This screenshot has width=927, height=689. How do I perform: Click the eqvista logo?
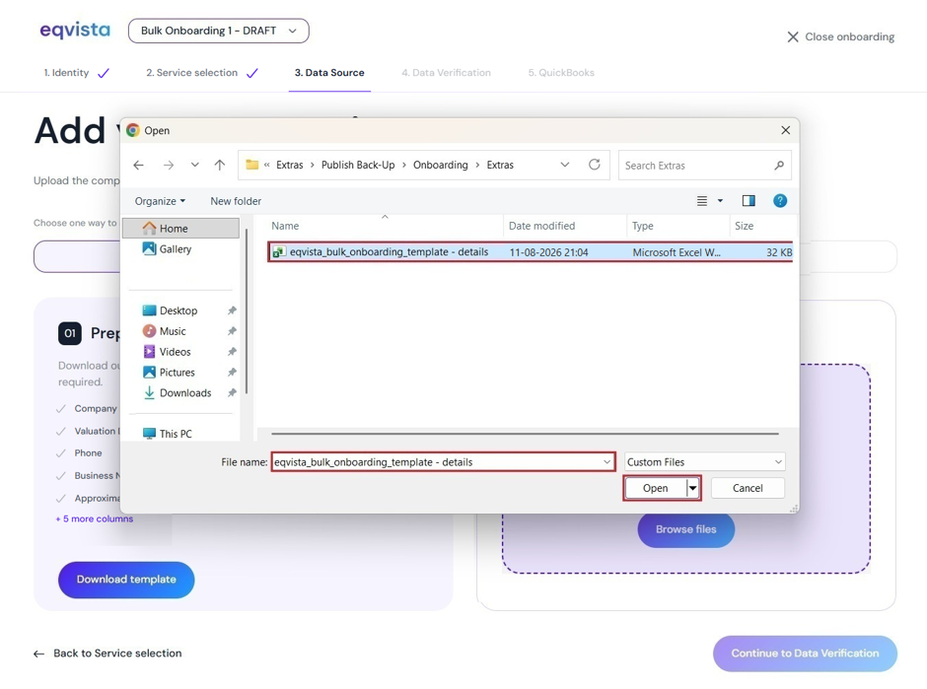pyautogui.click(x=75, y=31)
